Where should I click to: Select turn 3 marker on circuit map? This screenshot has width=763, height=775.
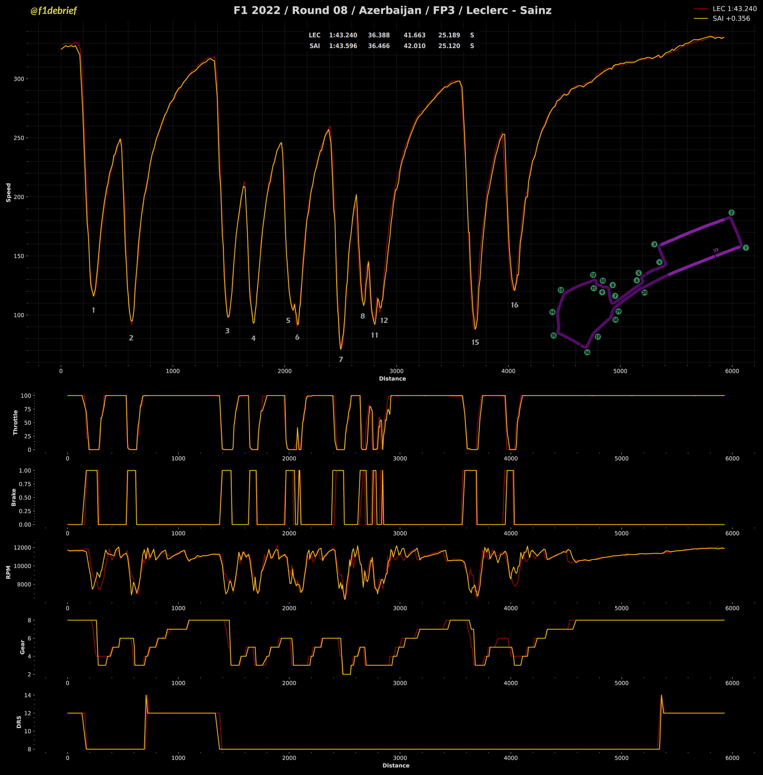655,244
